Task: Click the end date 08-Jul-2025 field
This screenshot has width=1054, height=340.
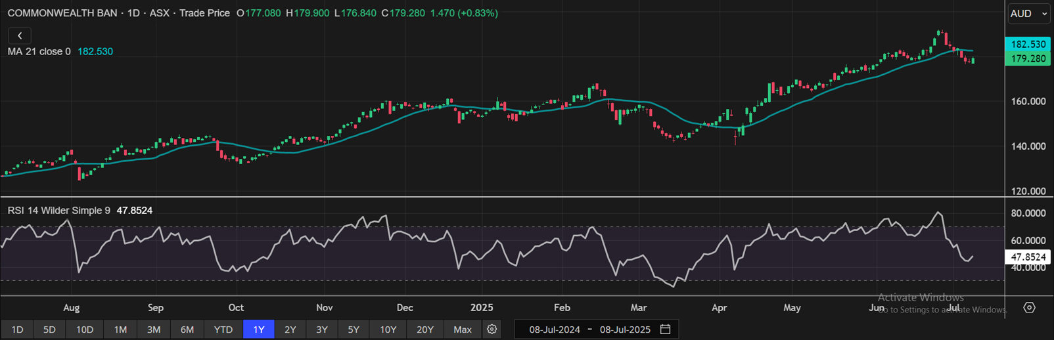Action: click(624, 329)
